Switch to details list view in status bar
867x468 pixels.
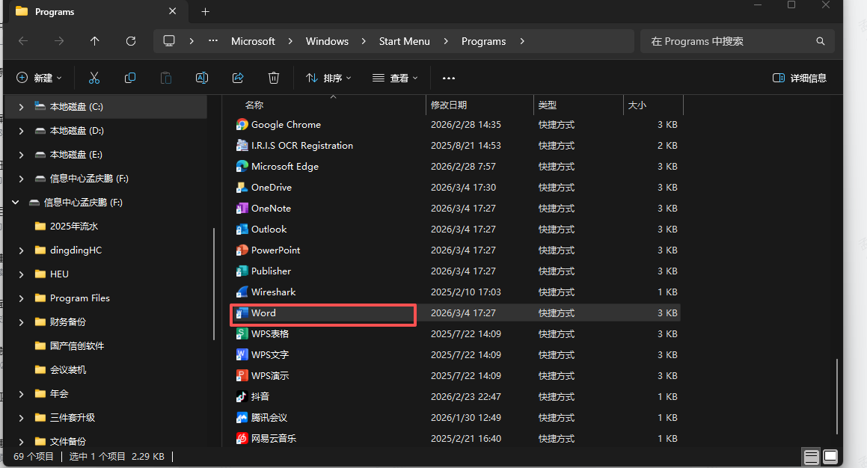811,456
